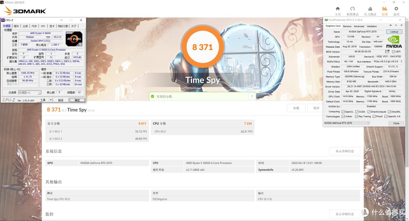The width and height of the screenshot is (409, 221).
Task: Switch to the GPU-Z Advanced tab
Action: coord(359,26)
